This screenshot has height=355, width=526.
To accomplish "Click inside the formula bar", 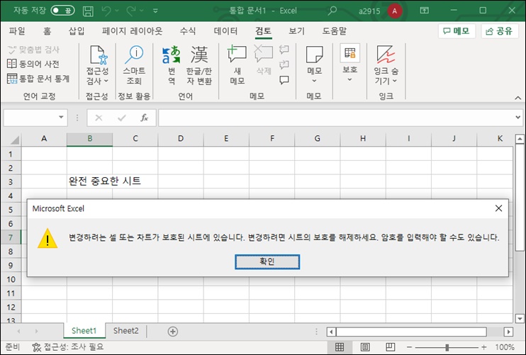I will [x=335, y=118].
